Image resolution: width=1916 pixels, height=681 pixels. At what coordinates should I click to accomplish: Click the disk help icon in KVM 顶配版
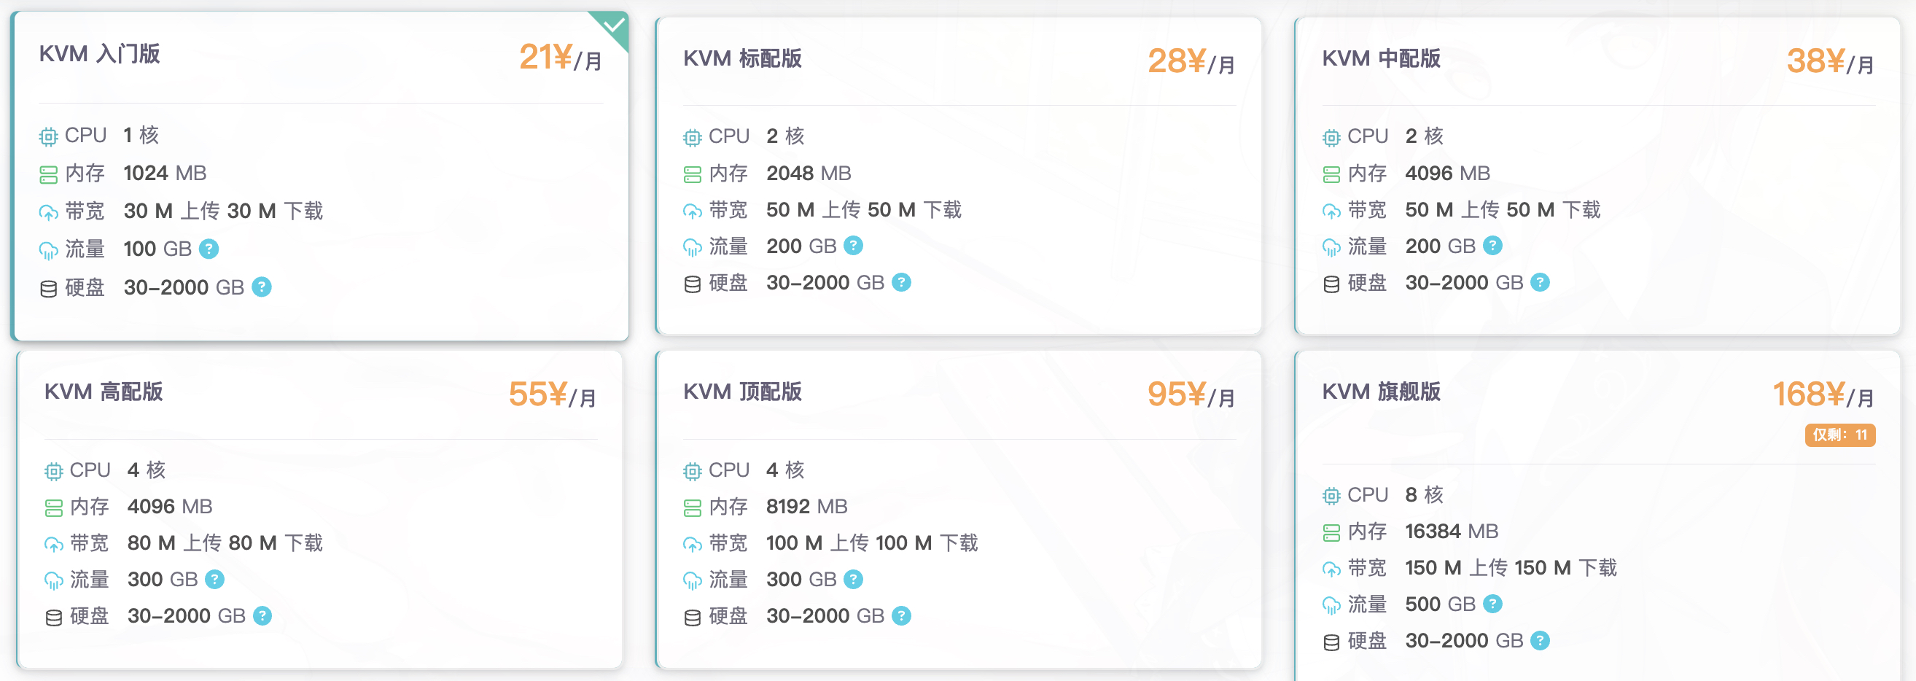point(901,615)
